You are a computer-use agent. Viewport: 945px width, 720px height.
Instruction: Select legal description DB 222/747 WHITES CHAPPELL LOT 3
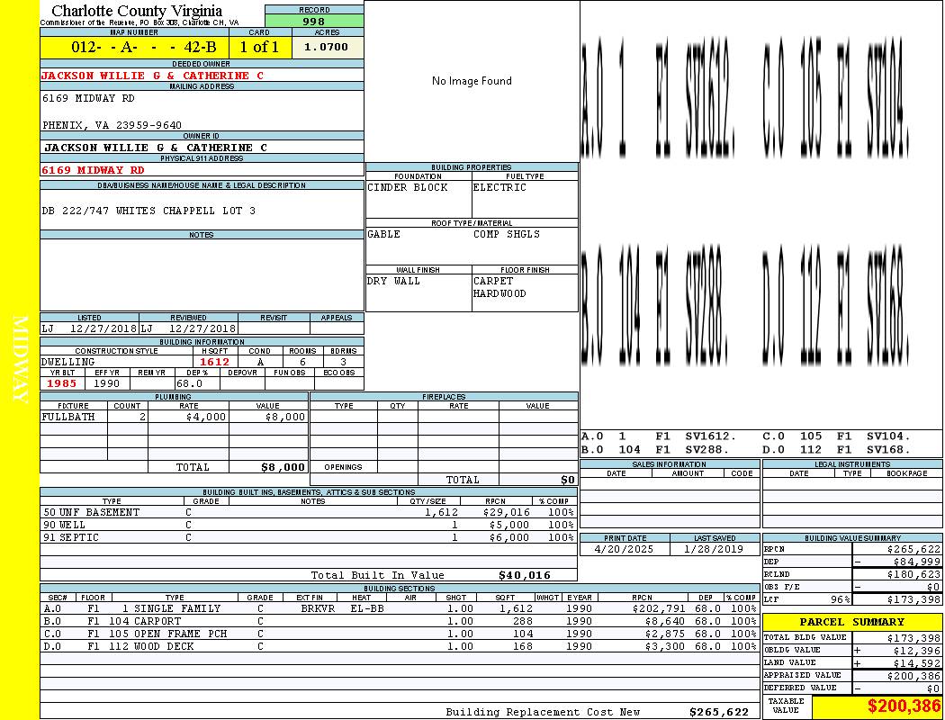click(148, 211)
